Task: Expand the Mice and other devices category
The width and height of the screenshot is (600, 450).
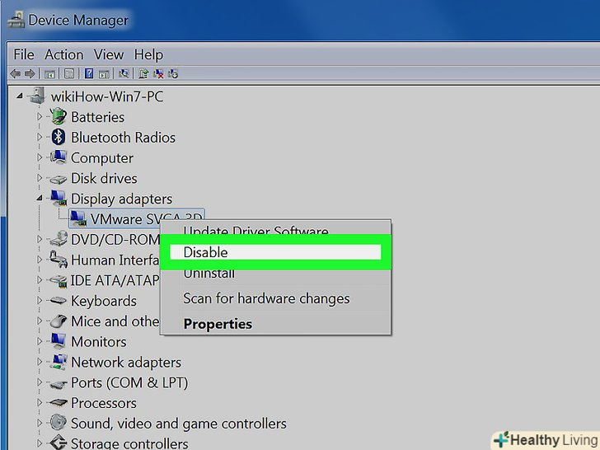Action: 40,321
